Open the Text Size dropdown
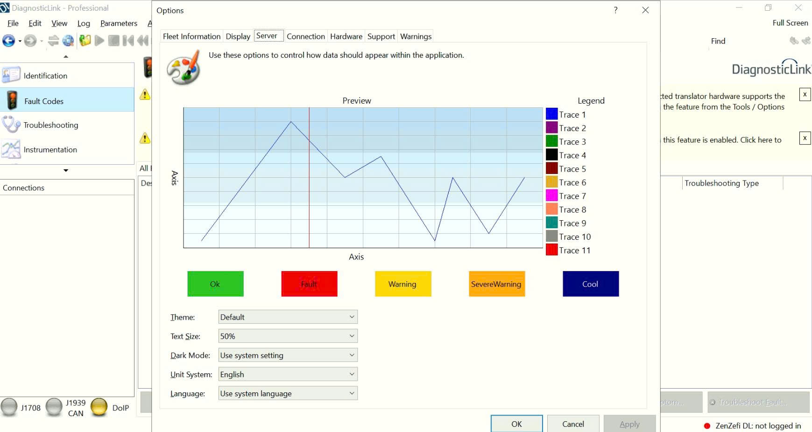The height and width of the screenshot is (432, 812). click(x=288, y=336)
